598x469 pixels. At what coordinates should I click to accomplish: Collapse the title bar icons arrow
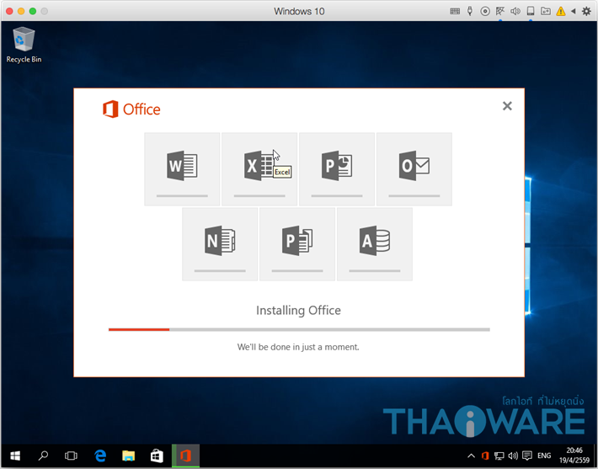click(x=574, y=11)
